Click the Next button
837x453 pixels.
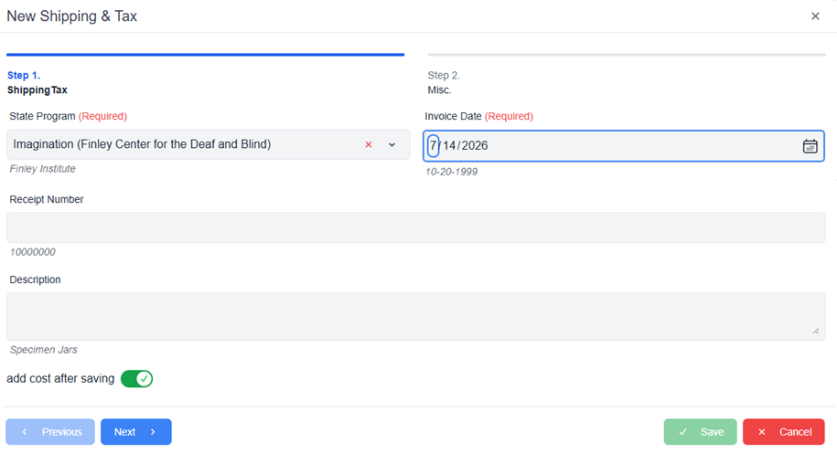(136, 432)
